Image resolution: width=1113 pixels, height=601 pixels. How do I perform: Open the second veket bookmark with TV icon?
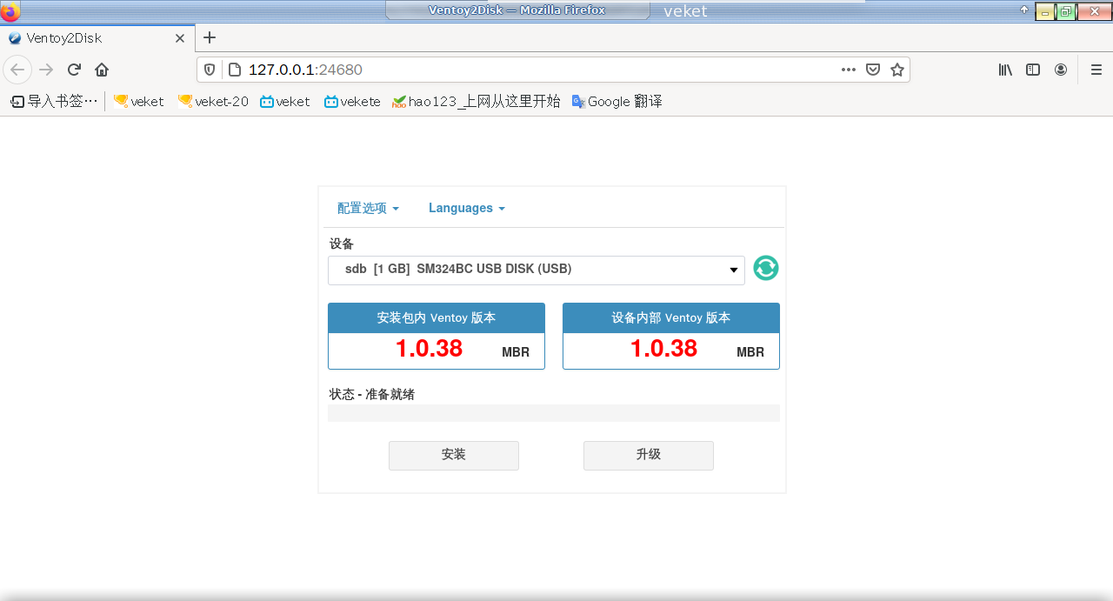(x=285, y=101)
